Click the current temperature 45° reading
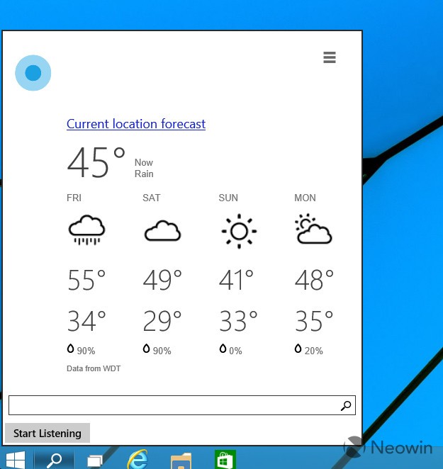Image resolution: width=443 pixels, height=469 pixels. point(96,163)
